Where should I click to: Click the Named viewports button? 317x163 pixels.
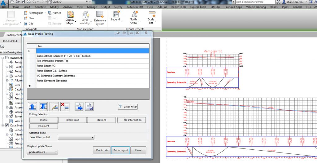54,13
